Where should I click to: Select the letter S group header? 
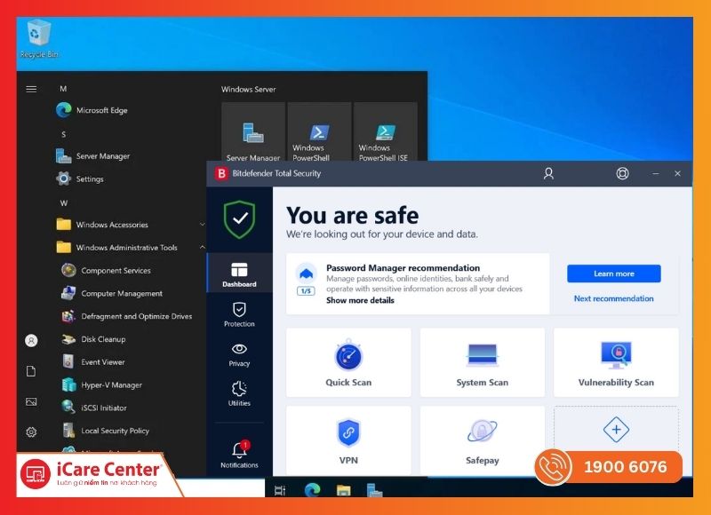(x=63, y=135)
